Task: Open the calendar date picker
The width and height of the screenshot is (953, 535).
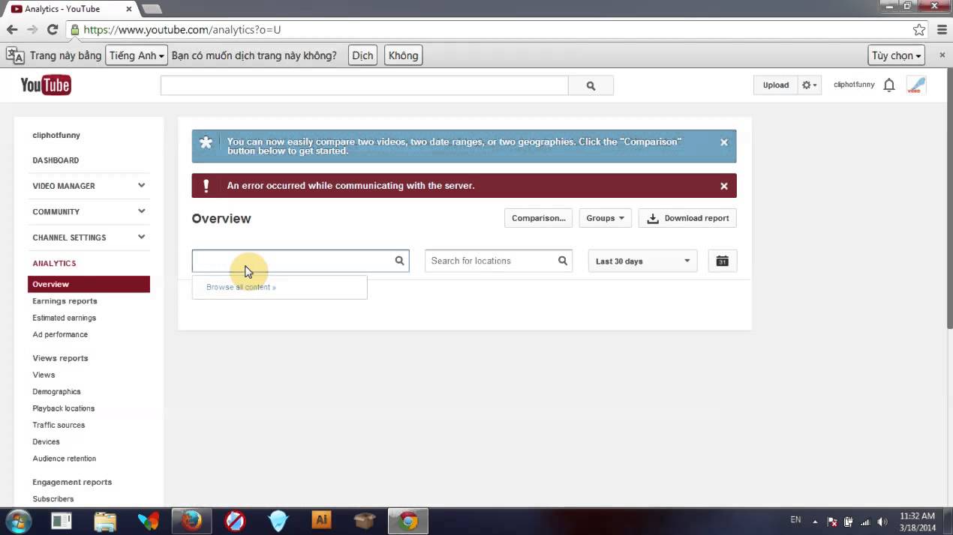Action: [x=723, y=261]
